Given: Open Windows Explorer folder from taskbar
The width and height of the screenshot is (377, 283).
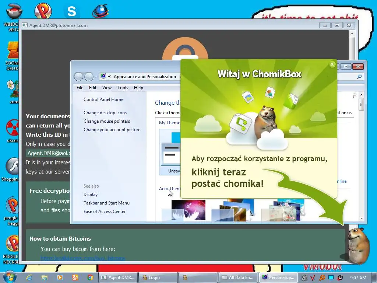Looking at the screenshot, I should pyautogui.click(x=45, y=277).
